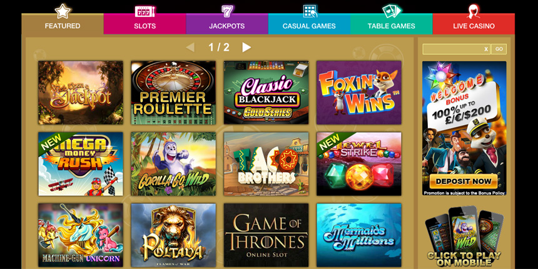This screenshot has width=538, height=269.
Task: Click the live casino dealer icon
Action: click(474, 11)
